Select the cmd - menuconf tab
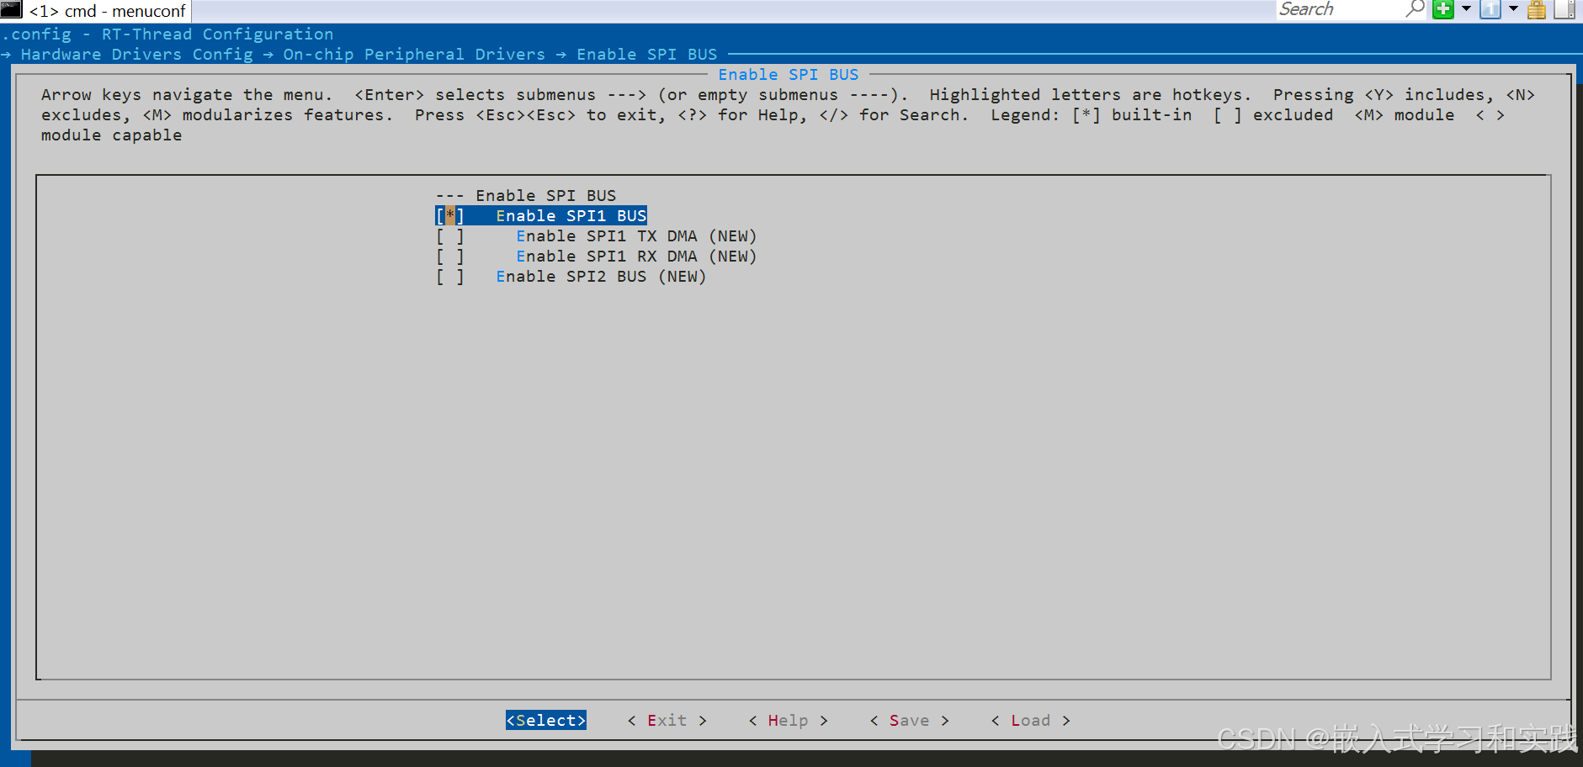Screen dimensions: 1583x767 click(96, 11)
